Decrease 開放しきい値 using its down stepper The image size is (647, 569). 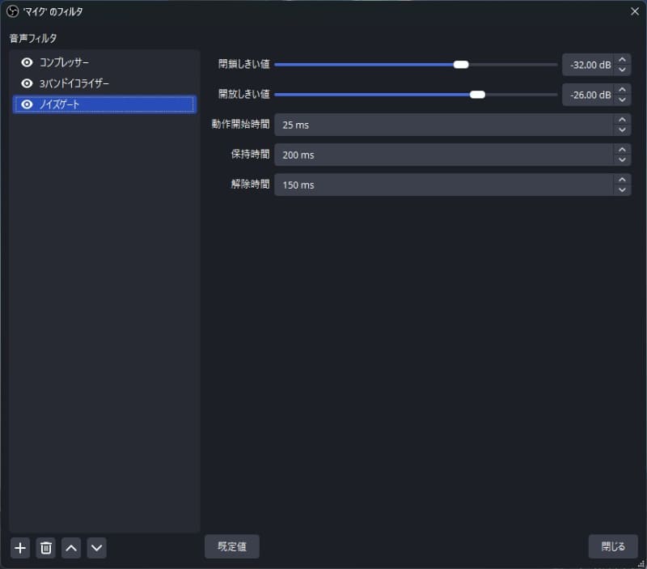tap(623, 99)
